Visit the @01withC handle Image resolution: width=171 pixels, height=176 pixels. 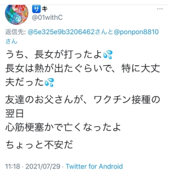47,17
